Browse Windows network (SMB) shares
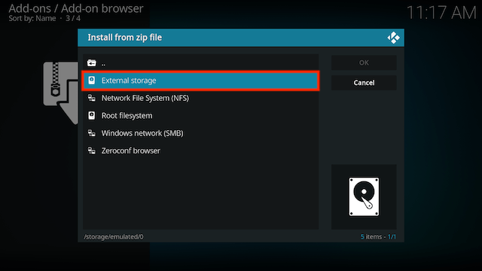The height and width of the screenshot is (271, 482). (x=200, y=133)
